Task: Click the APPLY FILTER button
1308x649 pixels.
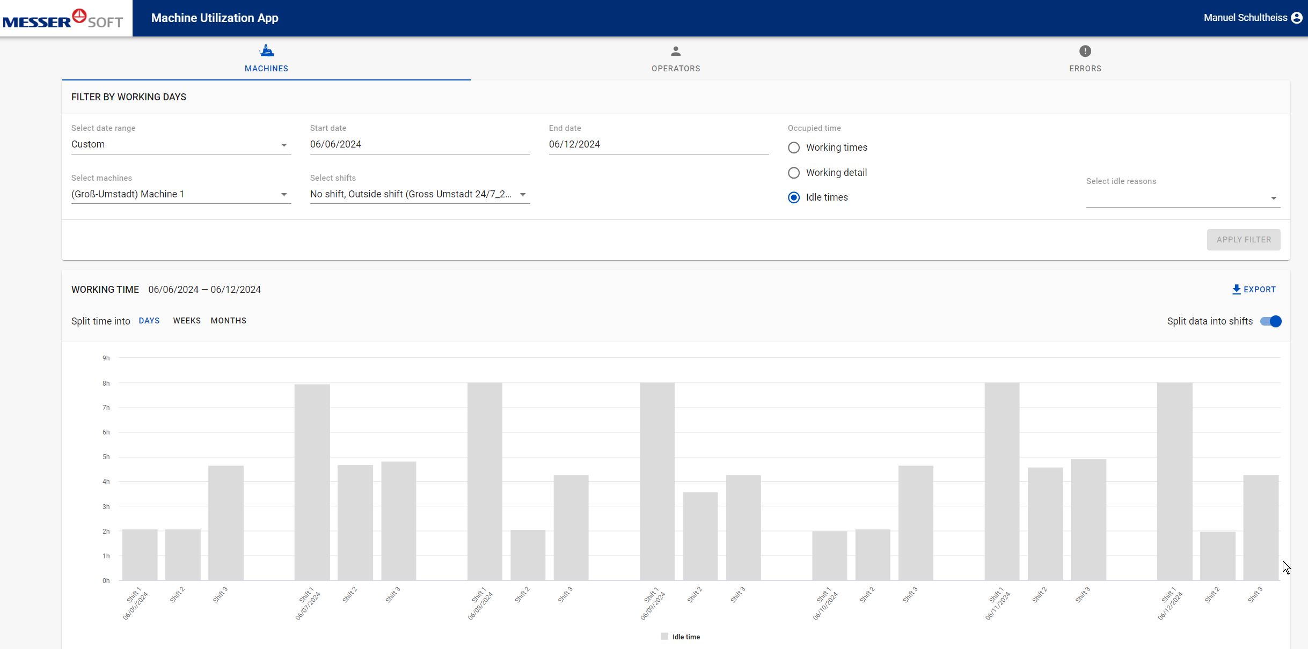Action: click(x=1244, y=239)
